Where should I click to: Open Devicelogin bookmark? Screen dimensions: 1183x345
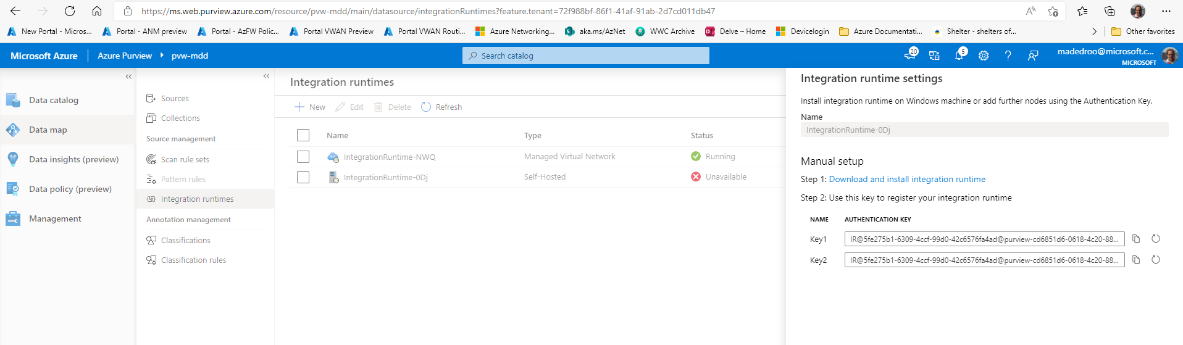(x=803, y=31)
